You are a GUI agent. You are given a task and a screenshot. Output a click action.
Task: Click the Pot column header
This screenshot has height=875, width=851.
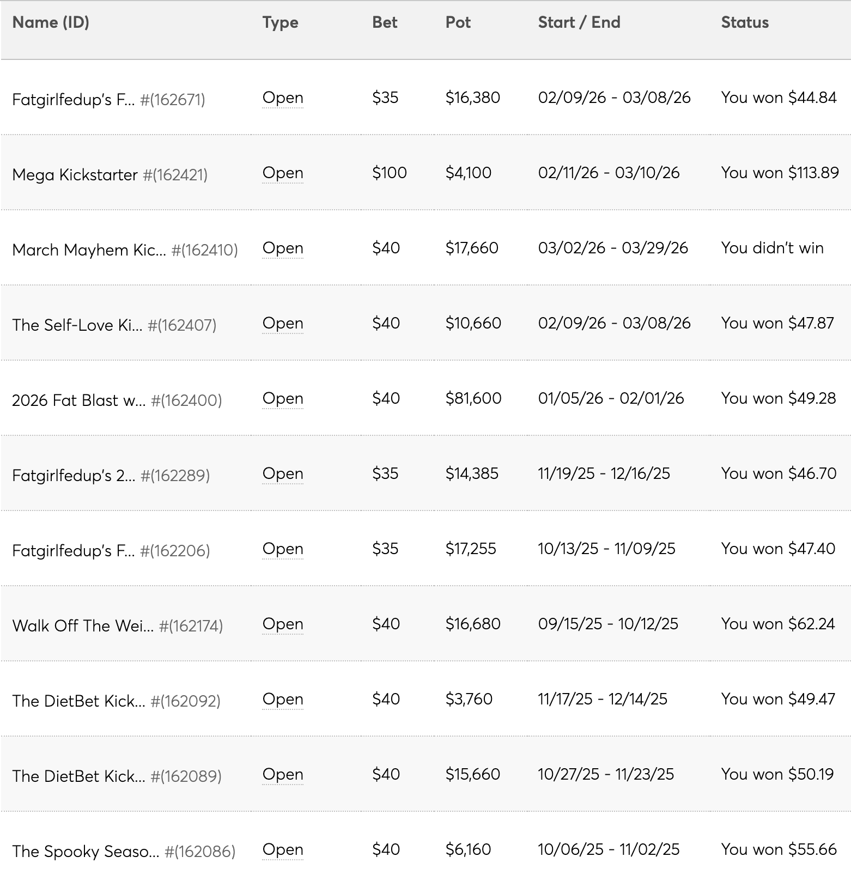point(458,22)
